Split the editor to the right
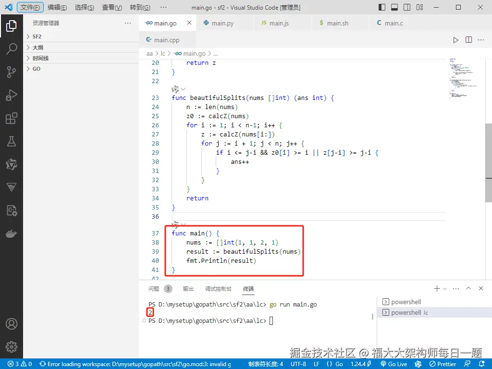492x369 pixels. (x=468, y=40)
